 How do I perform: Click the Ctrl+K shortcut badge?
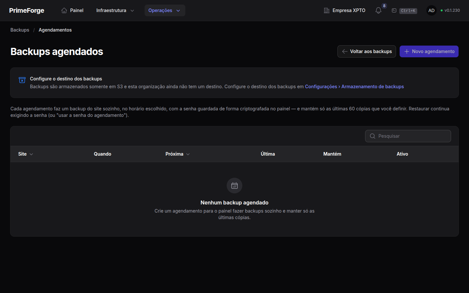coord(408,11)
